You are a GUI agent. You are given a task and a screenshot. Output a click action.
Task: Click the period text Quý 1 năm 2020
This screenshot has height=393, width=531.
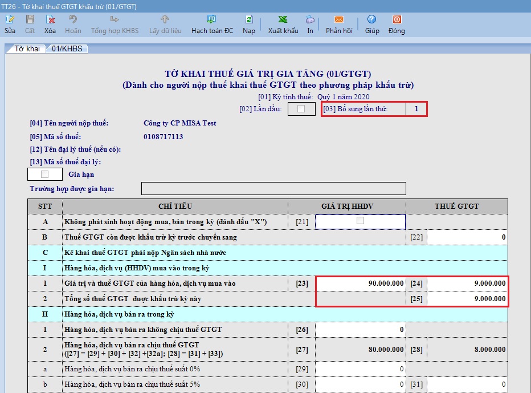[x=344, y=97]
